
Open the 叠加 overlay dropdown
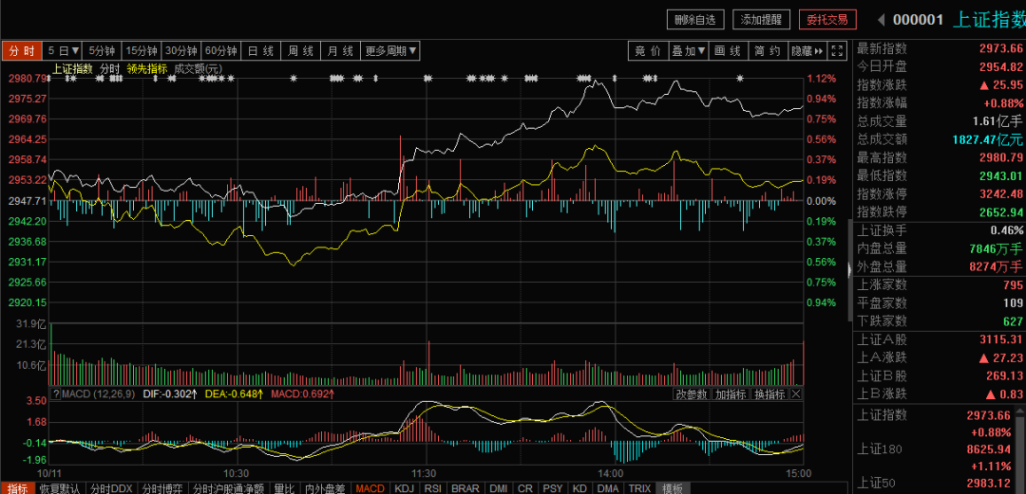click(688, 51)
